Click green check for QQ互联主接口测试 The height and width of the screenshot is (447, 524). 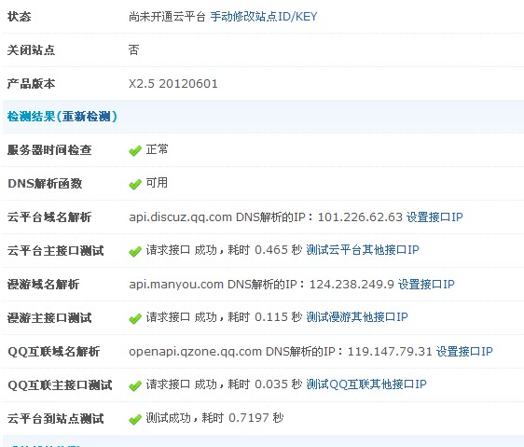coord(135,385)
